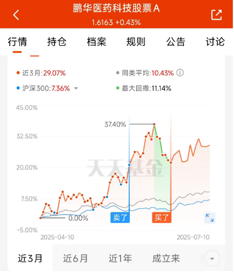
Task: Tap the 37.40% peak point on chart
Action: pyautogui.click(x=154, y=124)
